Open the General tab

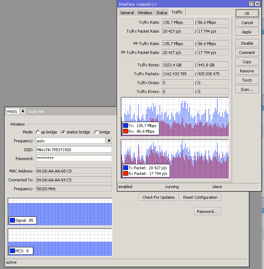pos(127,13)
